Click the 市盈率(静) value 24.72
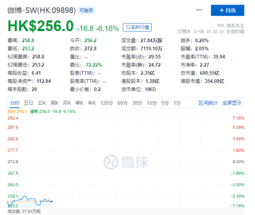Image resolution: width=255 pixels, height=215 pixels. (155, 65)
